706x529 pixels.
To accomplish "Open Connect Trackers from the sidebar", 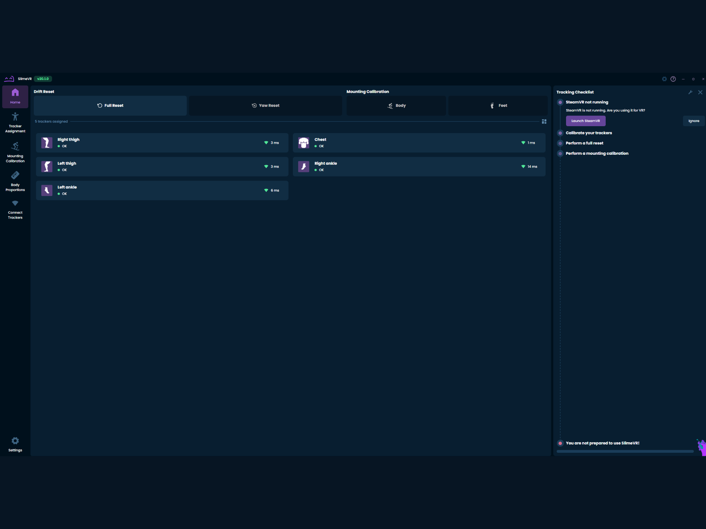I will click(15, 209).
